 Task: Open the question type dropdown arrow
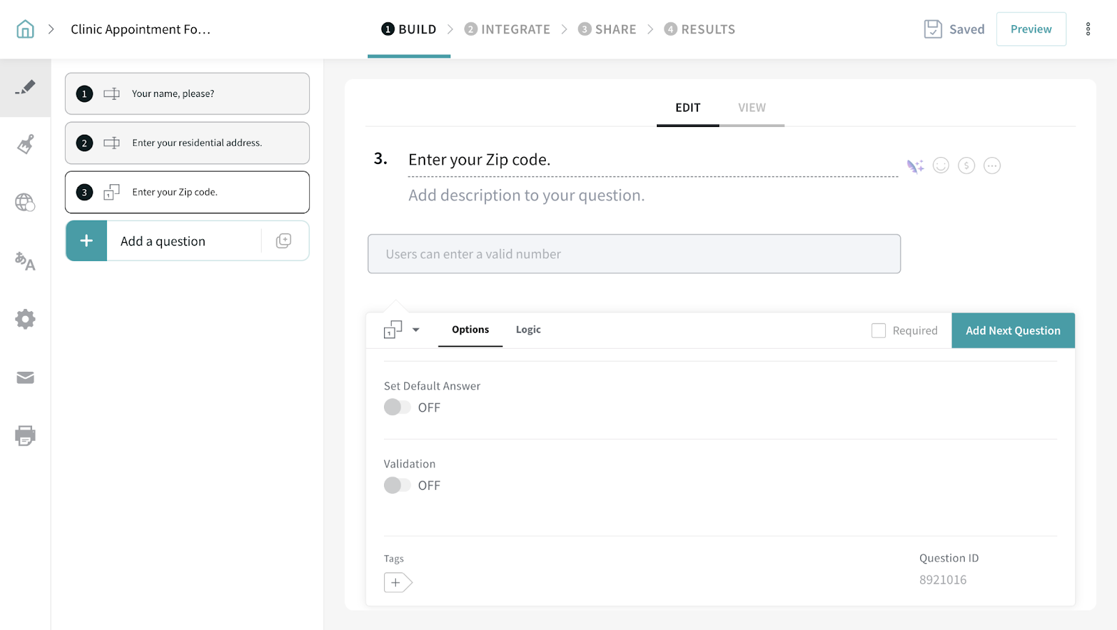[x=416, y=330]
